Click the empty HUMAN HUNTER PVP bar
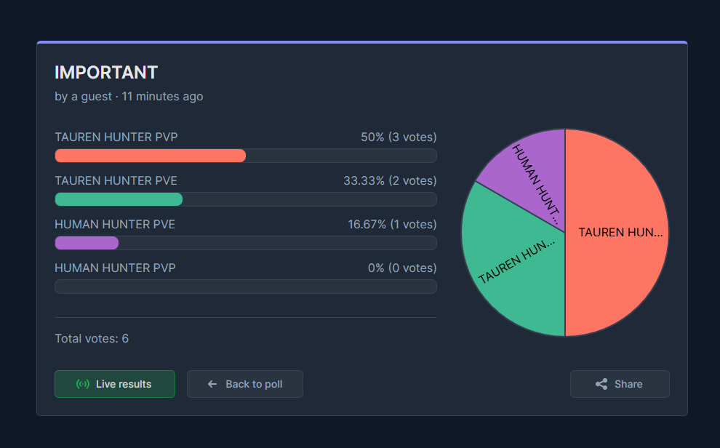Screen dimensions: 720x448 pos(246,287)
